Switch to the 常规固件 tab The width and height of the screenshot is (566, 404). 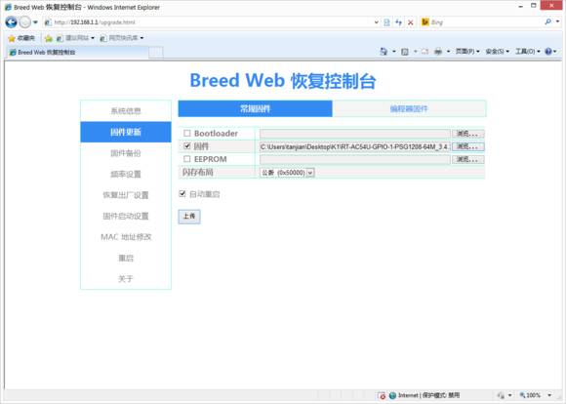coord(256,108)
